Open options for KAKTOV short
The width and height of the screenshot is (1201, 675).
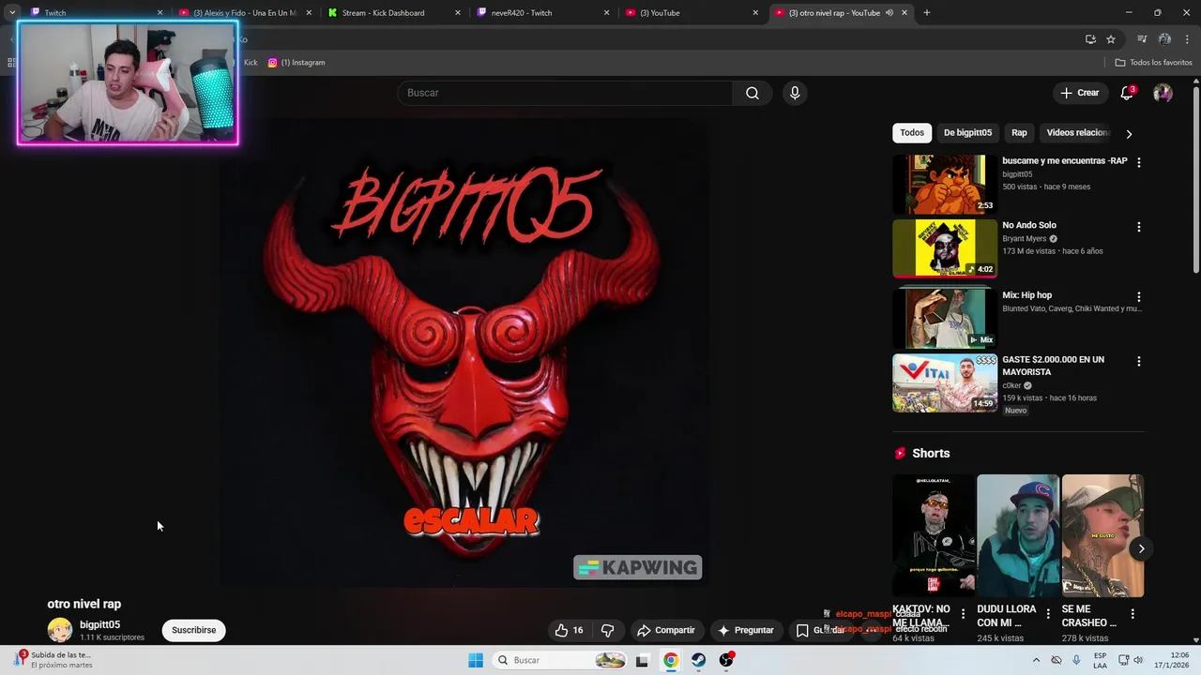(963, 614)
